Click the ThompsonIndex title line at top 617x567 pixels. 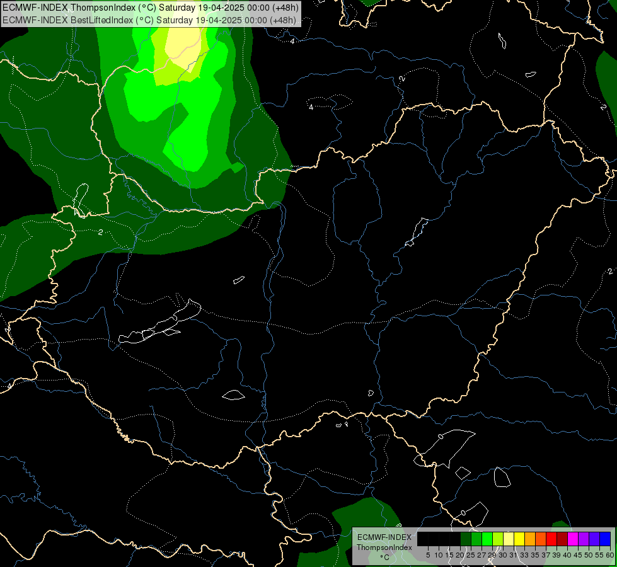coord(151,8)
